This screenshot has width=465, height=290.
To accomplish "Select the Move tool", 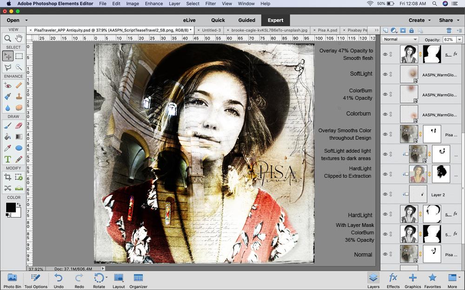I will click(8, 56).
